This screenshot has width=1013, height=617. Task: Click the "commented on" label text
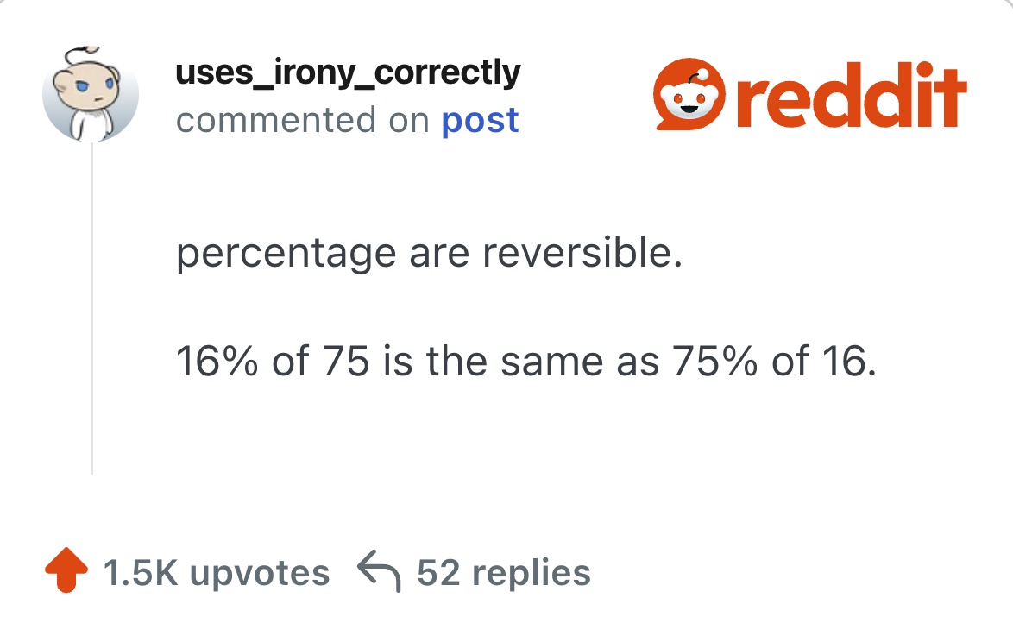point(302,121)
